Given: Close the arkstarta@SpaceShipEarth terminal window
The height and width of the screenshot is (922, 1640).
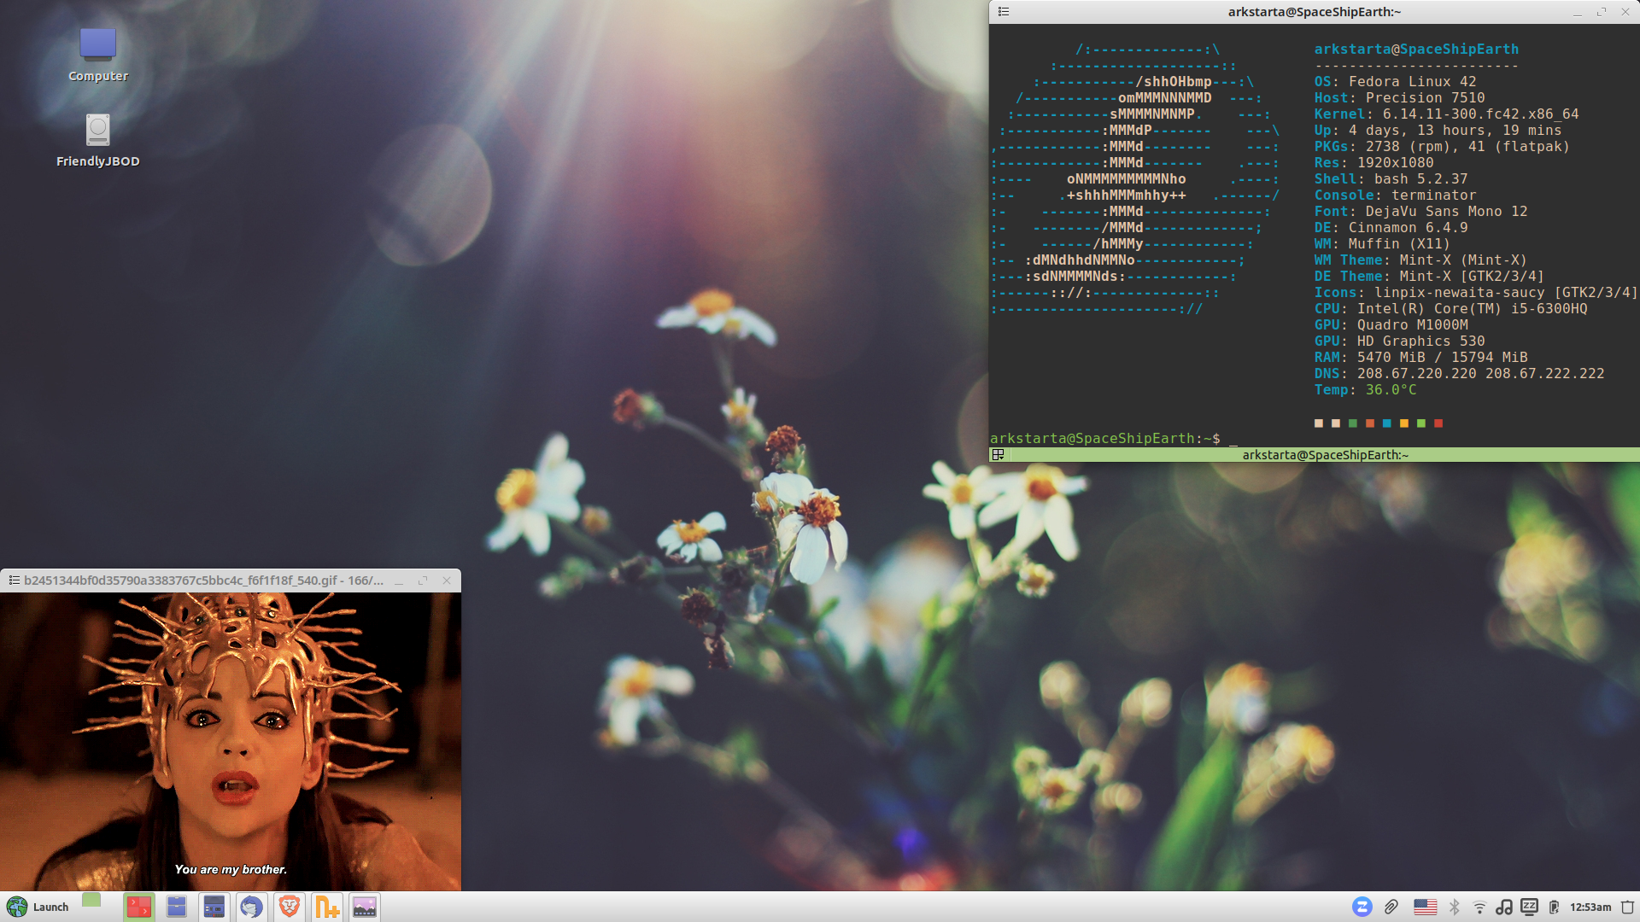Looking at the screenshot, I should pyautogui.click(x=1625, y=12).
